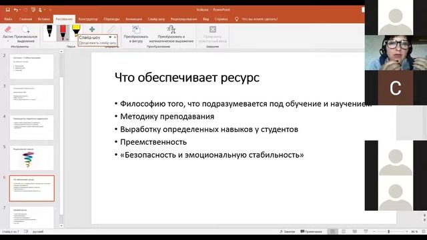The width and height of the screenshot is (427, 240).
Task: Switch to Reading view icon
Action: (354, 231)
